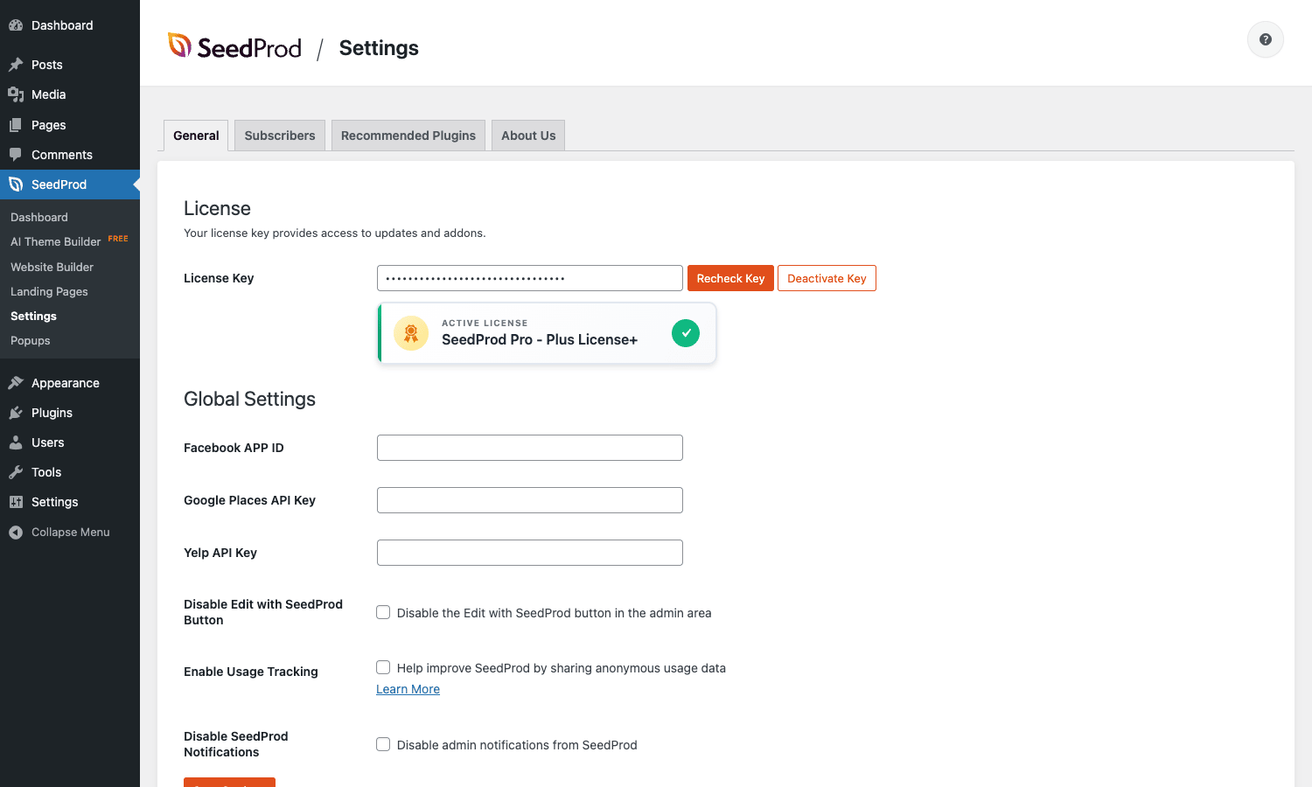Click the Google Places API Key field
Screen dimensions: 1312x787
(530, 500)
